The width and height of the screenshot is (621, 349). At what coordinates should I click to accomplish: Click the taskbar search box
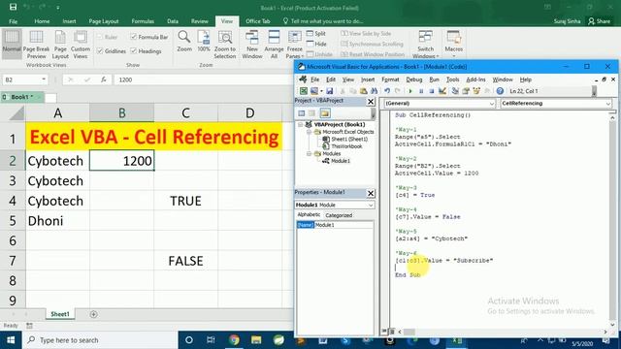point(99,340)
